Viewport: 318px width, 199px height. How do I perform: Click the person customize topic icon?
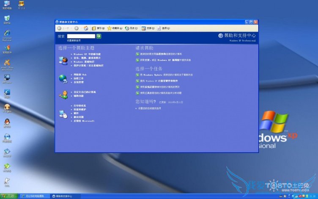pyautogui.click(x=63, y=95)
